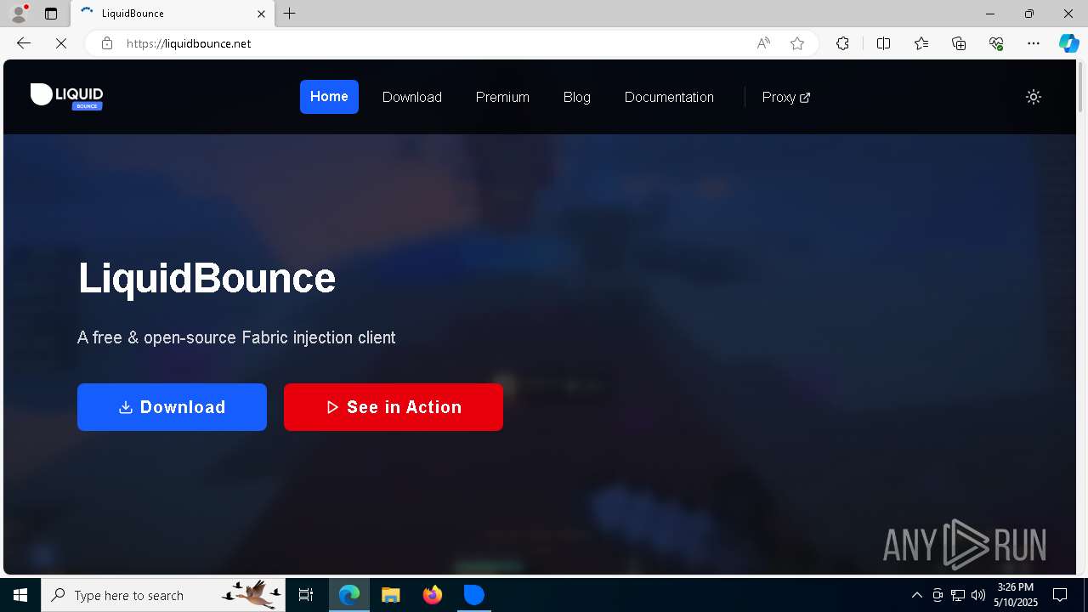
Task: Open Task View on taskbar
Action: pyautogui.click(x=306, y=595)
